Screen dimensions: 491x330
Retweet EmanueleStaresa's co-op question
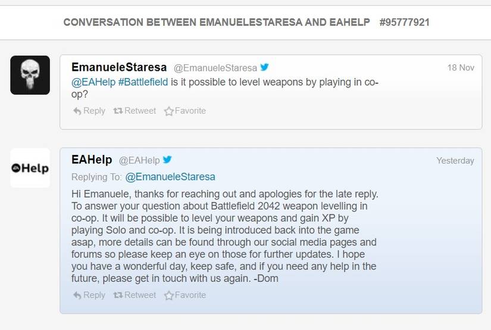135,111
